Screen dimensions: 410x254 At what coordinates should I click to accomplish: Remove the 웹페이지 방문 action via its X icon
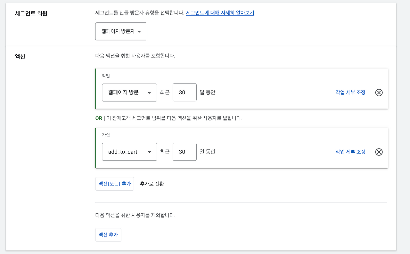pyautogui.click(x=379, y=92)
